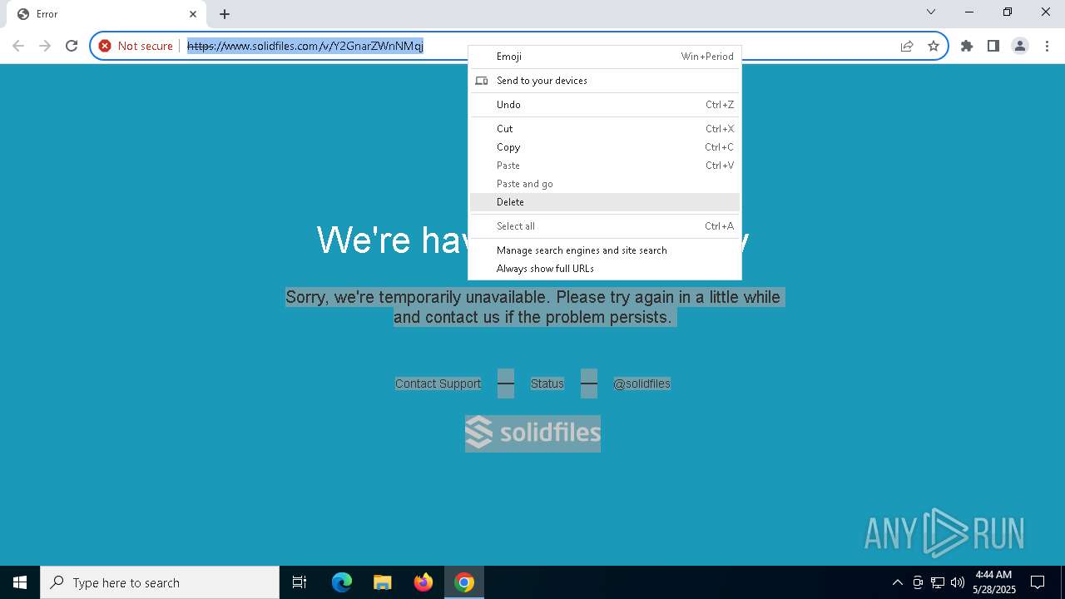
Task: Open the network status icon
Action: [938, 582]
